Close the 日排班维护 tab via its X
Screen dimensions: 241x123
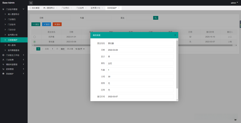click(x=119, y=8)
